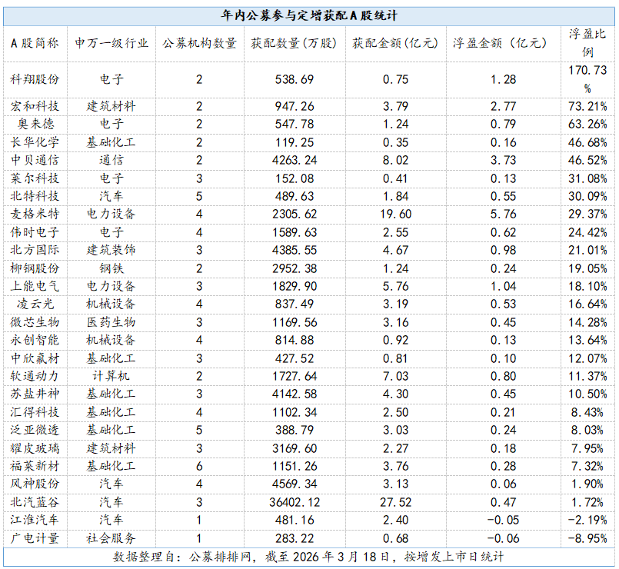Select the 北汽蓝谷 stock name cell
The width and height of the screenshot is (619, 569).
(x=35, y=501)
